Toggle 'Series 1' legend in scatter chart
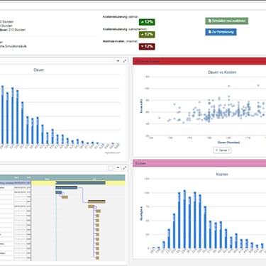 (222, 150)
